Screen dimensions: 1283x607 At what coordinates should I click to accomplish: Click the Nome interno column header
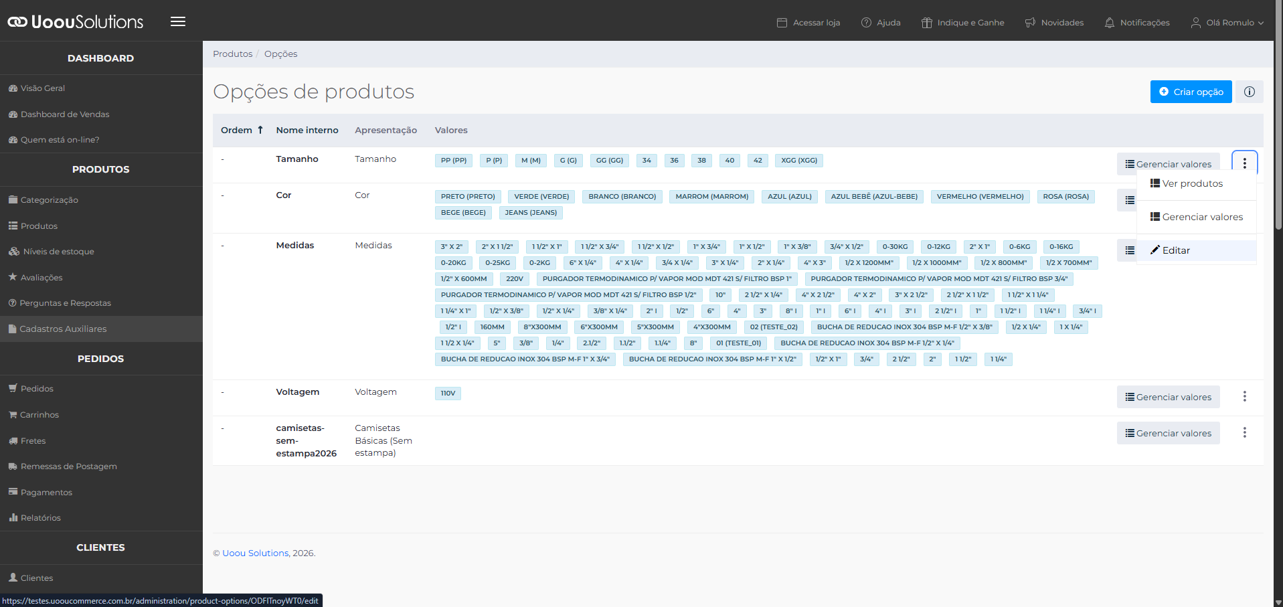tap(307, 131)
